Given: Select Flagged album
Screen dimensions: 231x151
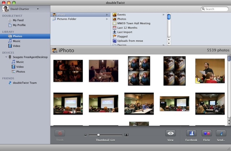Looking at the screenshot, I should [x=122, y=36].
